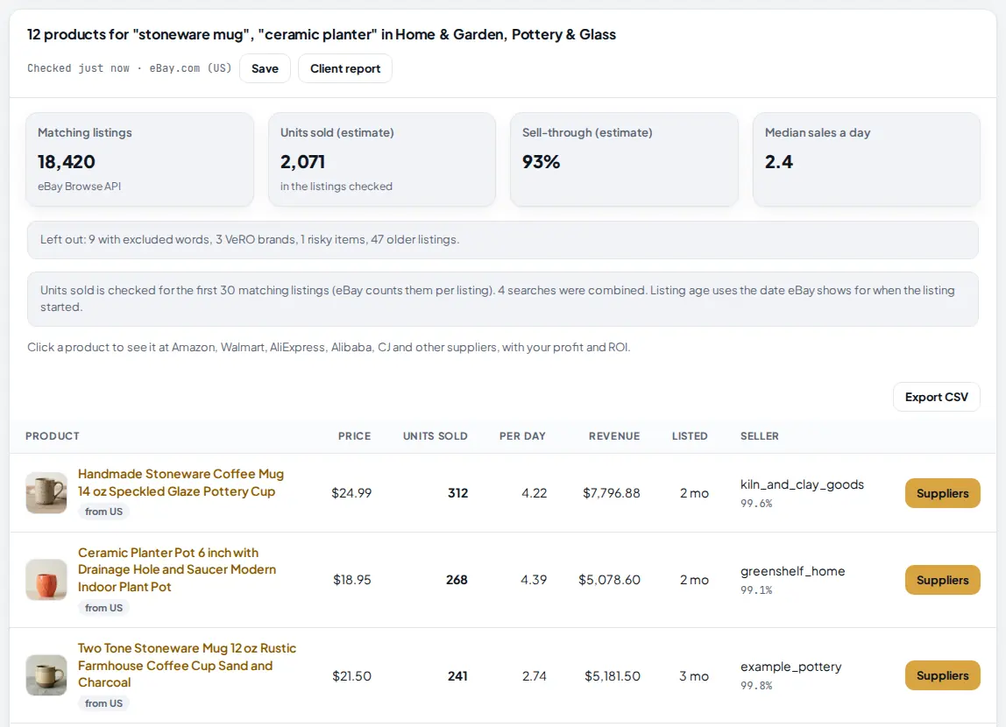This screenshot has height=727, width=1006.
Task: Sort by the PER DAY column header
Action: click(x=522, y=436)
